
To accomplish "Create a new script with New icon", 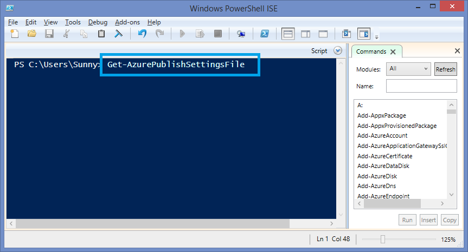I will pyautogui.click(x=14, y=34).
